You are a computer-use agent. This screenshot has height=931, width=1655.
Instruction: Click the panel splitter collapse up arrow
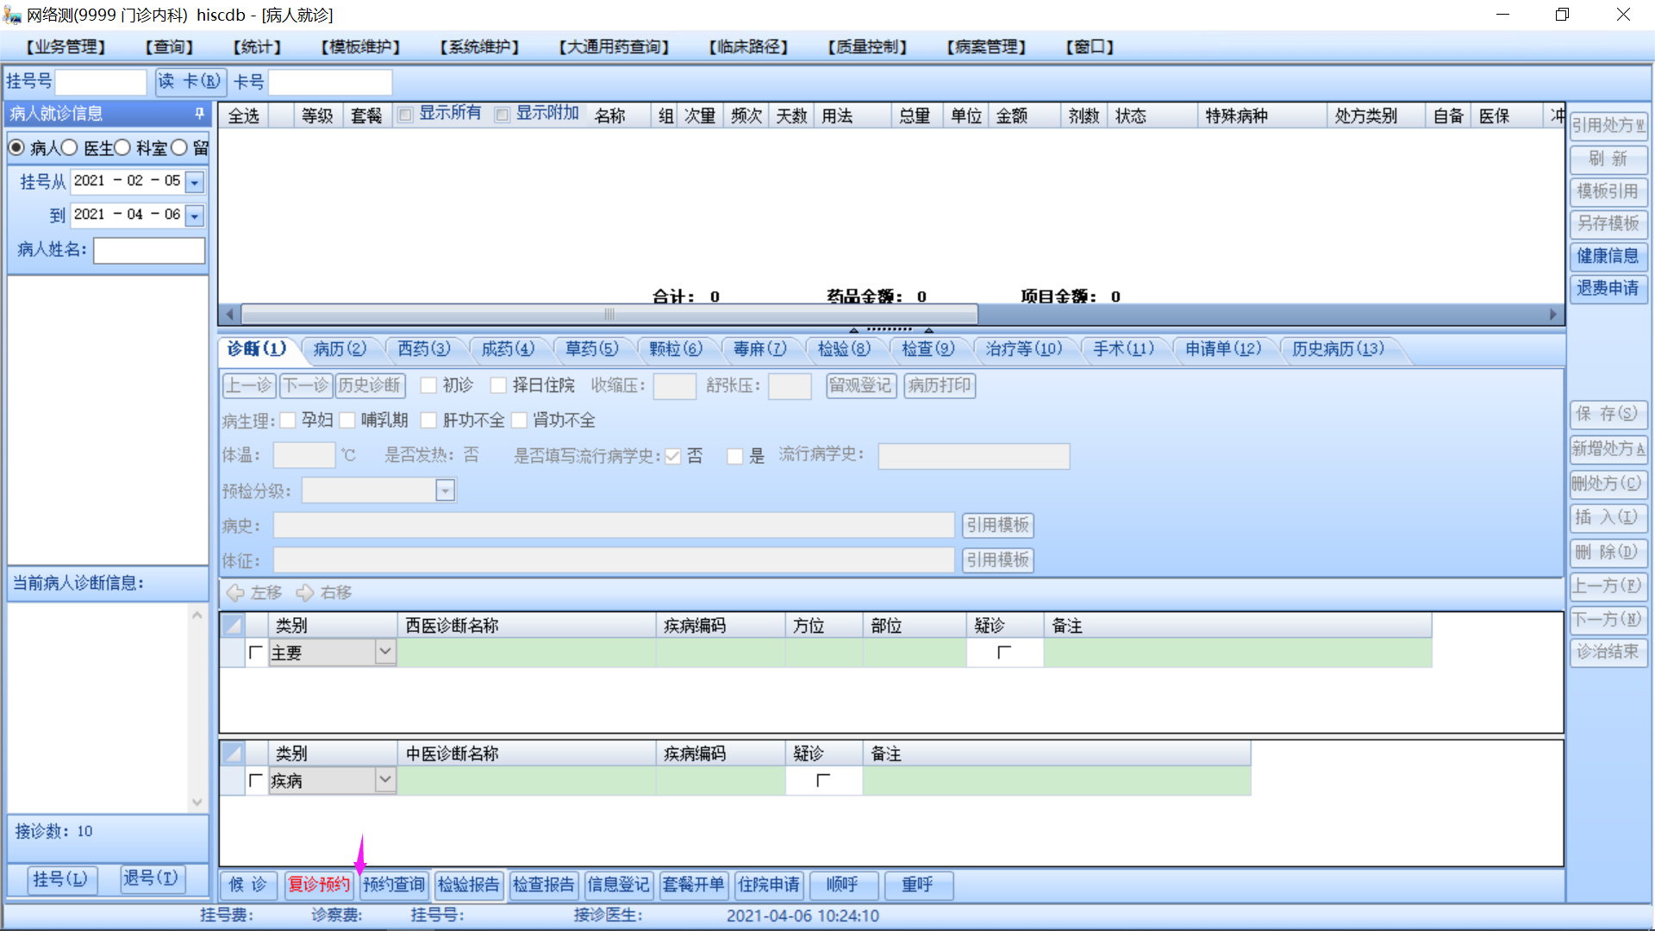pyautogui.click(x=853, y=330)
